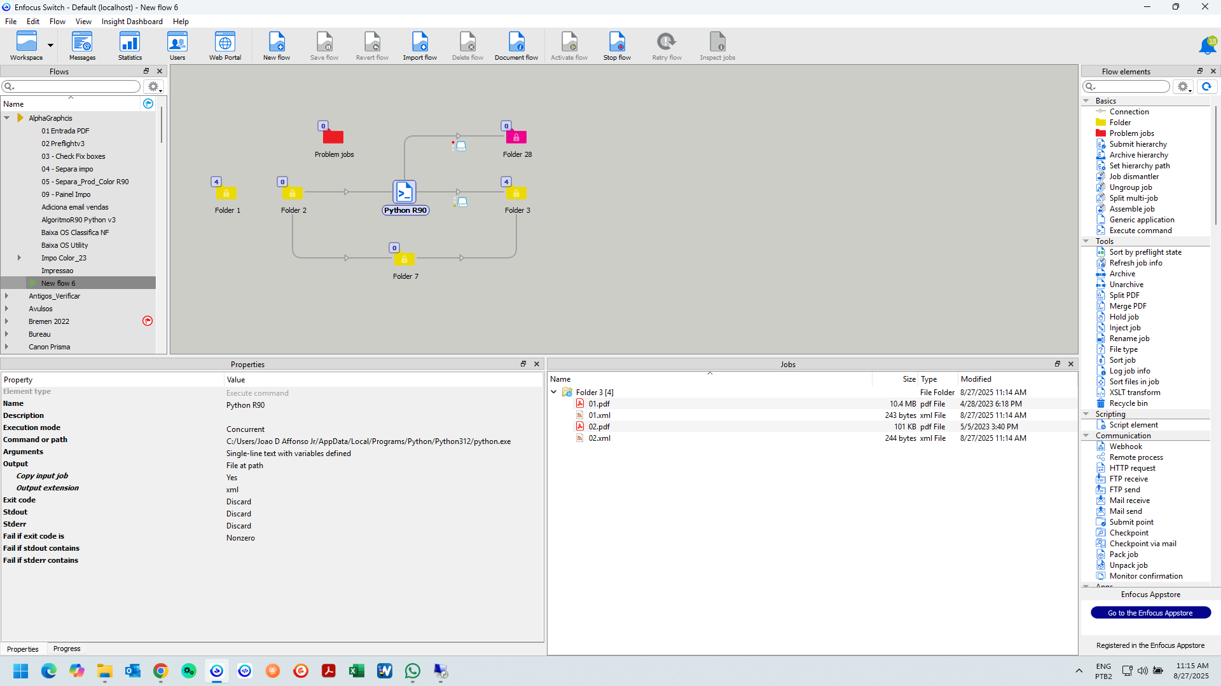1221x686 pixels.
Task: Switch to the Properties tab
Action: [x=23, y=649]
